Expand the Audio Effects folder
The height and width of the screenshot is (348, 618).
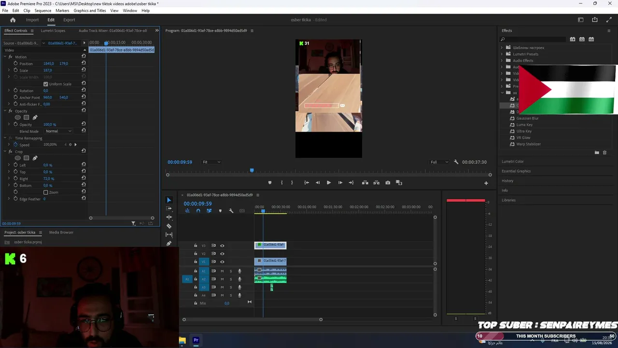pyautogui.click(x=502, y=60)
